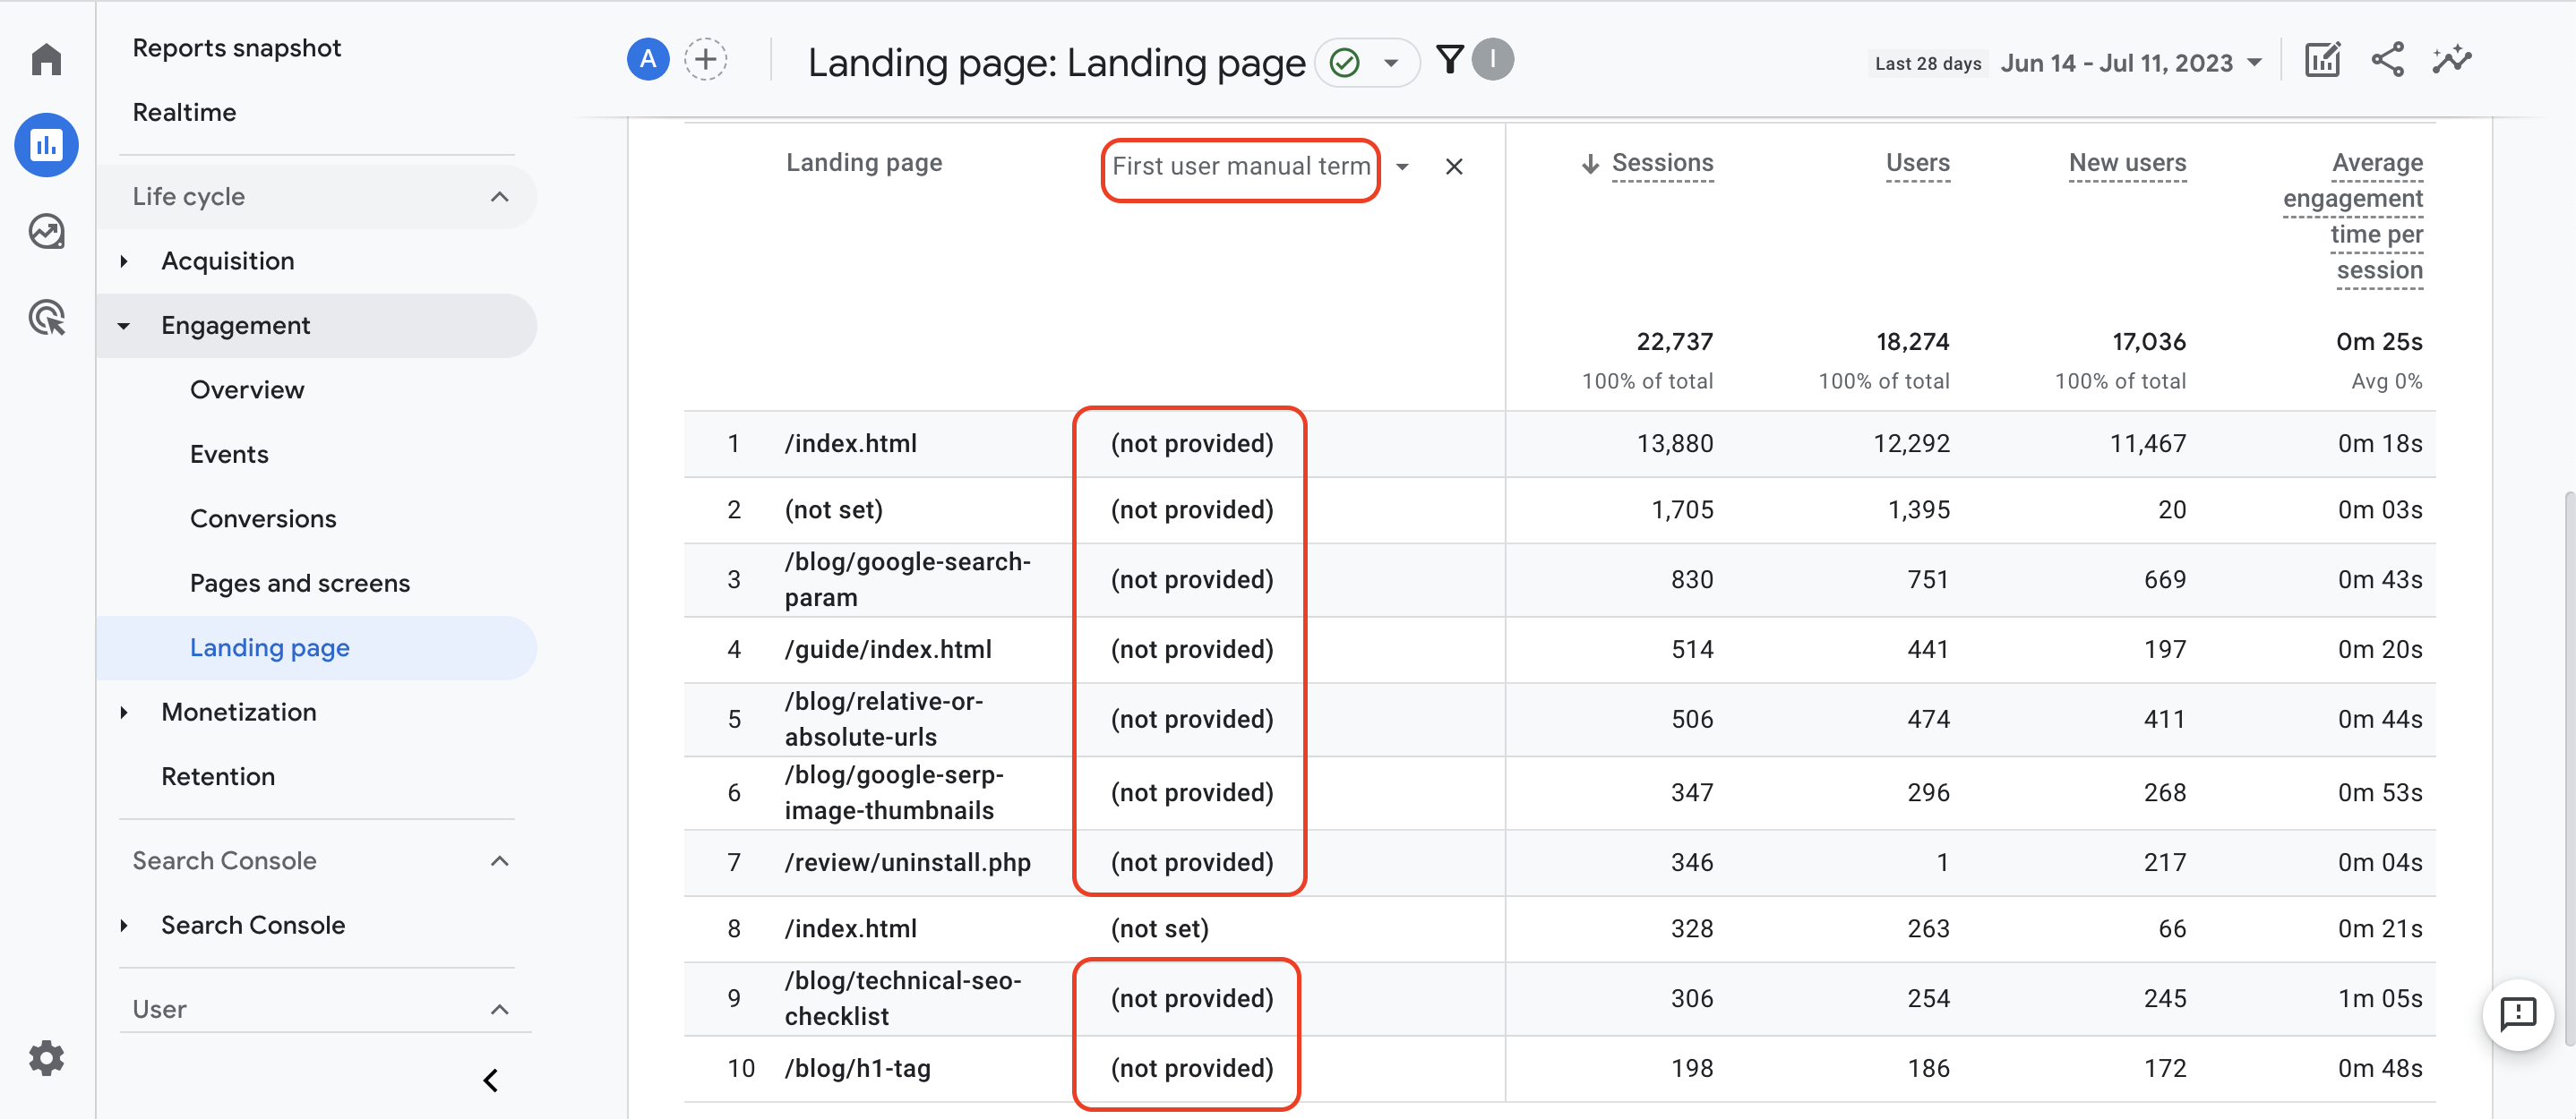Expand the Acquisition section
Image resolution: width=2576 pixels, height=1119 pixels.
coord(225,258)
